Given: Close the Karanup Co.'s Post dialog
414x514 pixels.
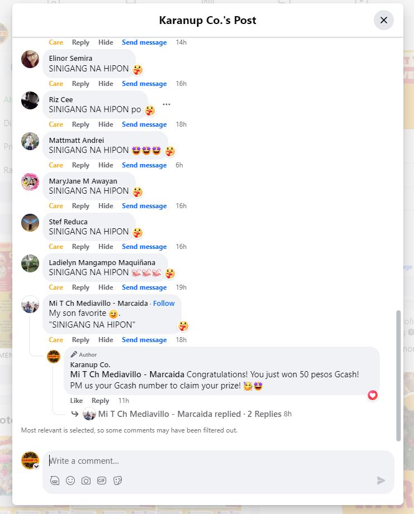Looking at the screenshot, I should [x=383, y=20].
